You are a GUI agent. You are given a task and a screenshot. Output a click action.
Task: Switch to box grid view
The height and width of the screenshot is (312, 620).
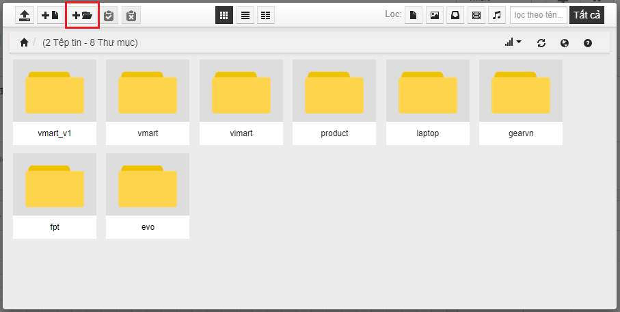pyautogui.click(x=224, y=16)
